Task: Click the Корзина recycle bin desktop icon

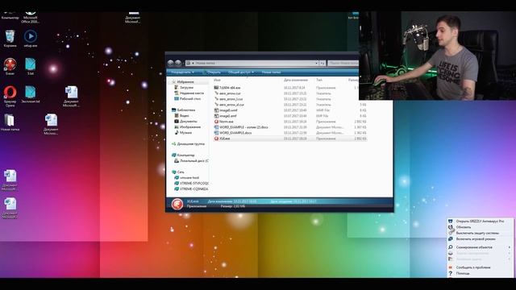Action: pyautogui.click(x=10, y=39)
